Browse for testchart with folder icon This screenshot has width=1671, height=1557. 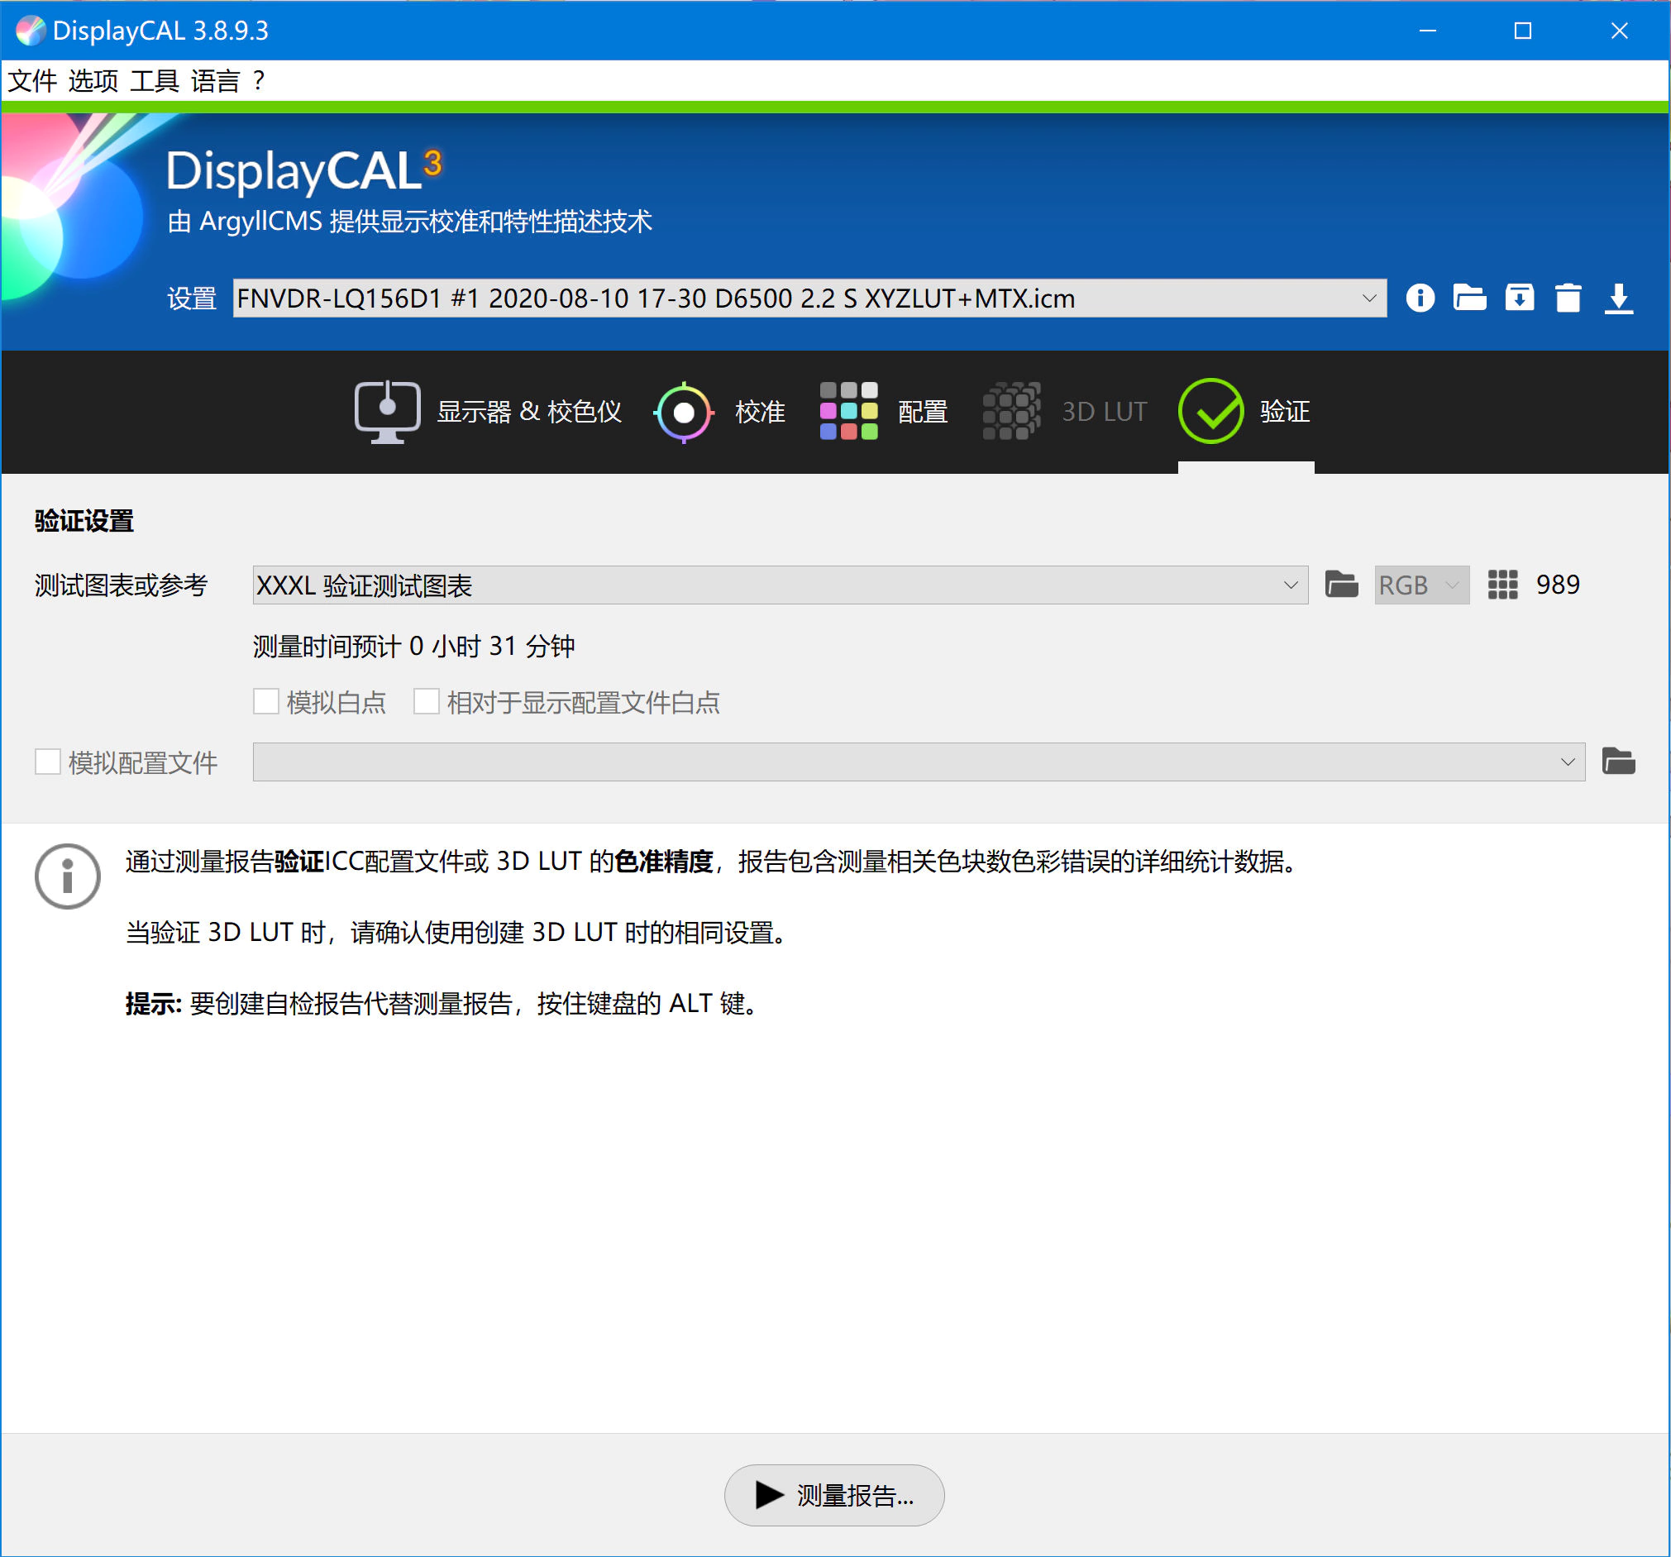[x=1341, y=585]
